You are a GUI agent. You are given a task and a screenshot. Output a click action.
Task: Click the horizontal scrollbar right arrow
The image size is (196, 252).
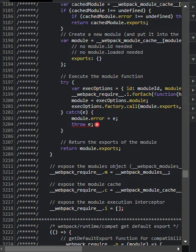click(x=179, y=249)
